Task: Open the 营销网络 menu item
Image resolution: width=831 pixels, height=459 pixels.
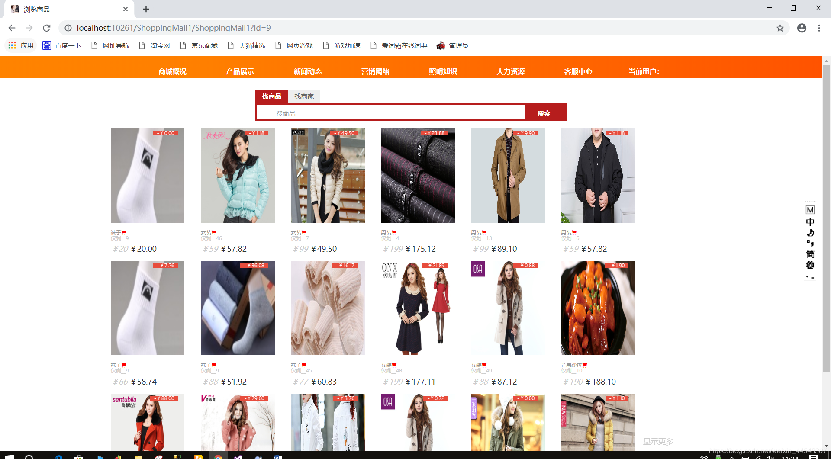Action: coord(375,71)
